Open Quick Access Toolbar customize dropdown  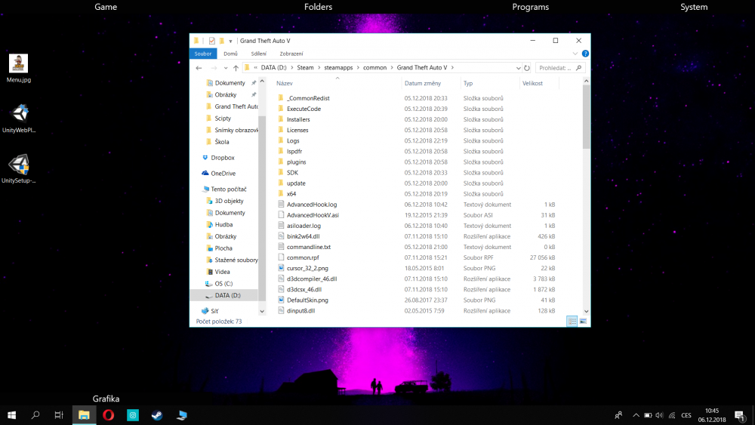pos(230,41)
